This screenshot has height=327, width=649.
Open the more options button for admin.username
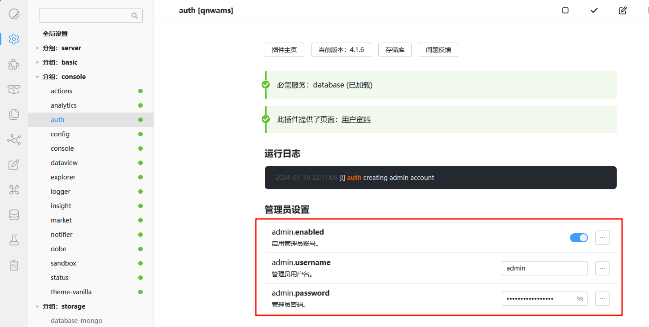coord(602,268)
